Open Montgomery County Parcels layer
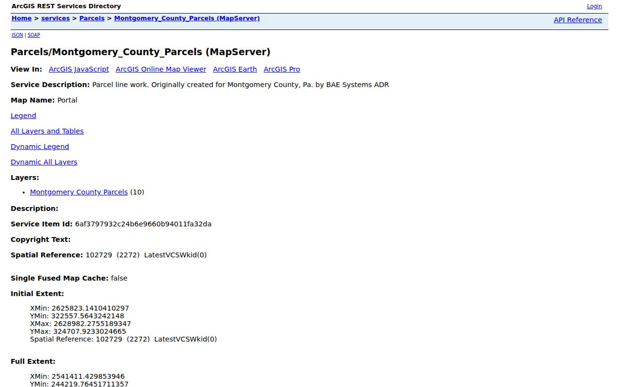The image size is (619, 387). coord(79,192)
